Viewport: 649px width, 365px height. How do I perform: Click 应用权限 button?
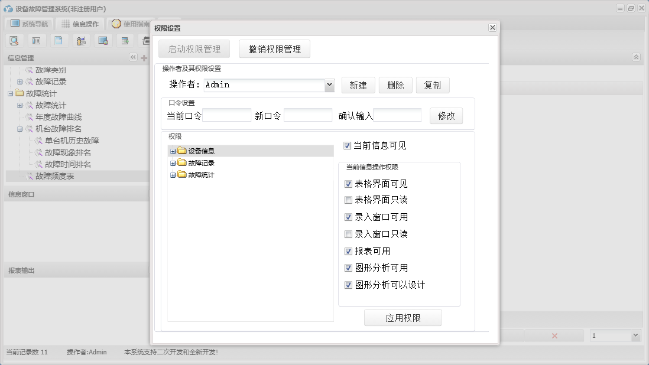[x=403, y=318]
